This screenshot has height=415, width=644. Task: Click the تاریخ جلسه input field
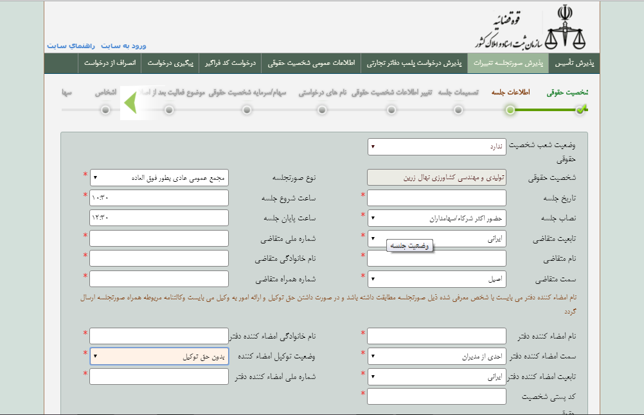[x=436, y=198]
